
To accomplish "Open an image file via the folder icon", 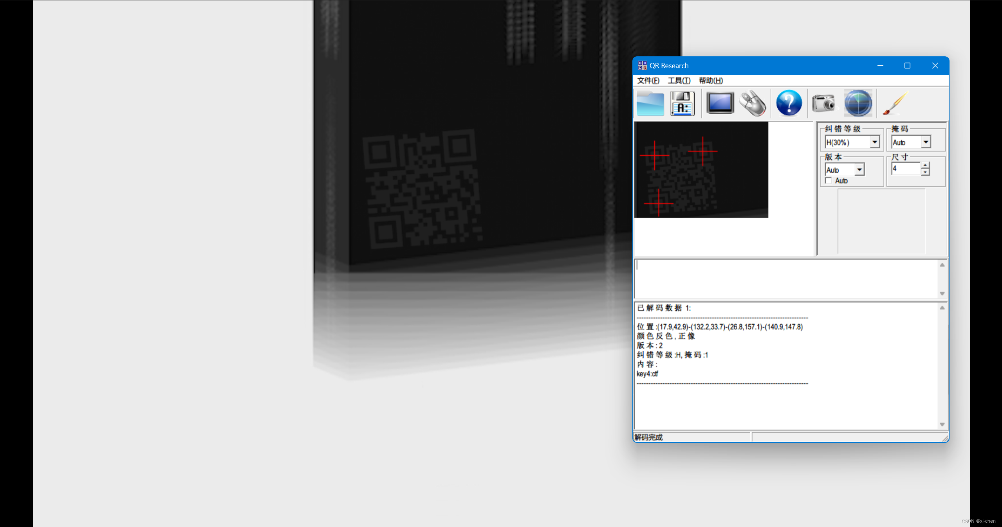I will pos(650,103).
